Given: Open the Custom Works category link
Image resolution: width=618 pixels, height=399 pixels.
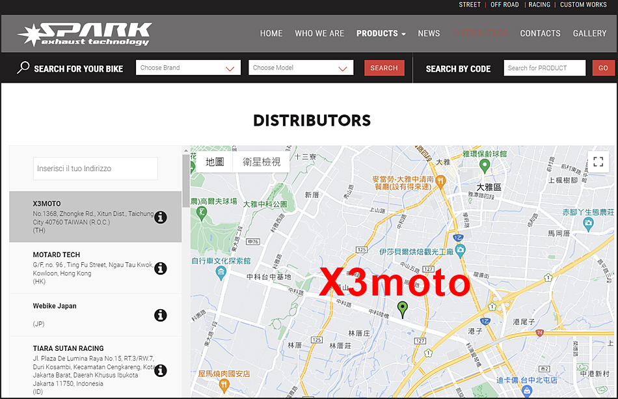Looking at the screenshot, I should pos(584,5).
